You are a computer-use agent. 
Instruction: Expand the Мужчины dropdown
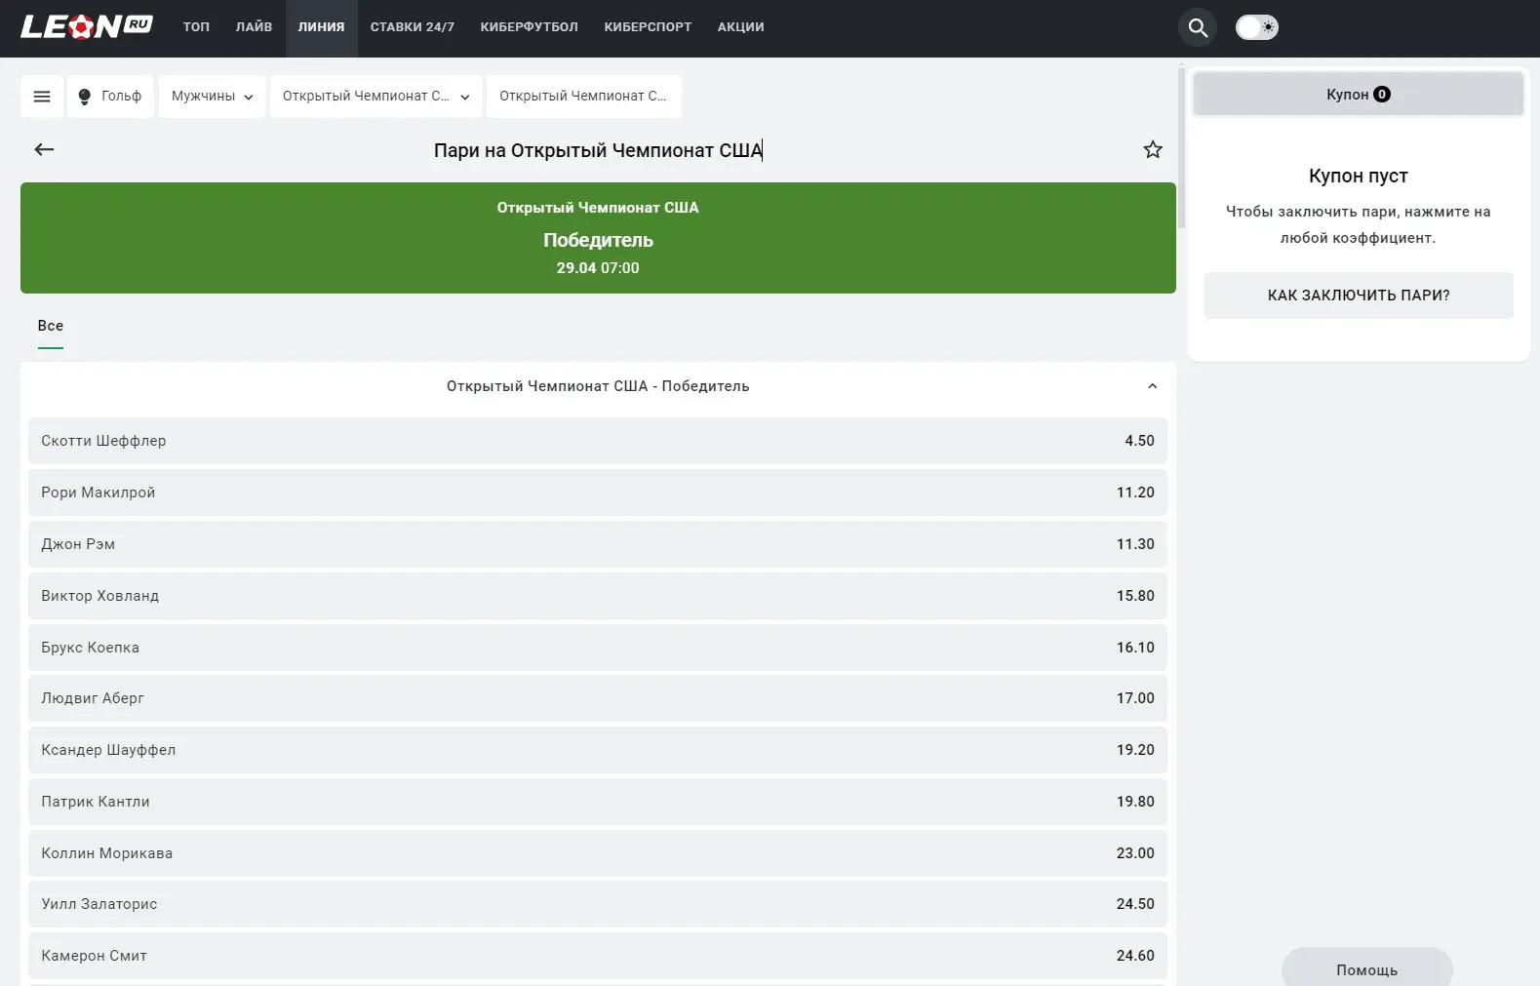(x=212, y=97)
